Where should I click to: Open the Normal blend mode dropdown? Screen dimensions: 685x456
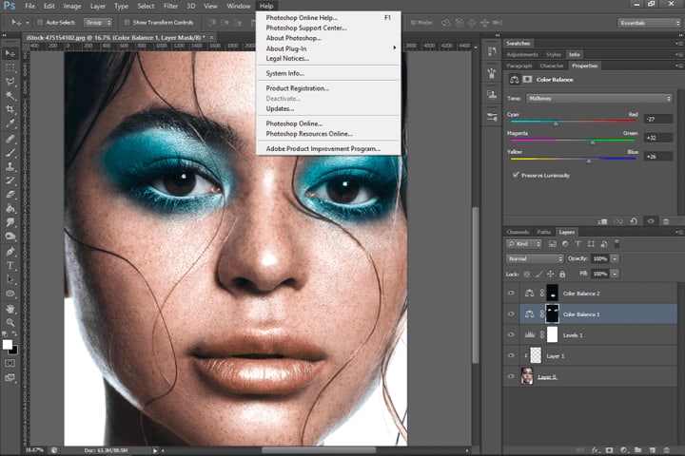tap(535, 258)
